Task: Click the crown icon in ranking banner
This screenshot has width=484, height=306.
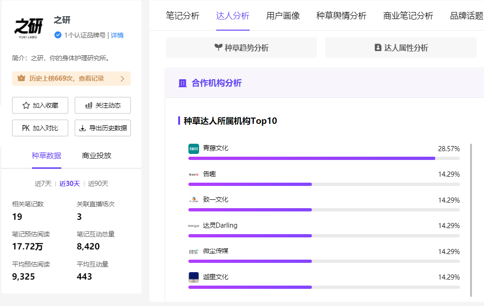Action: [x=21, y=78]
